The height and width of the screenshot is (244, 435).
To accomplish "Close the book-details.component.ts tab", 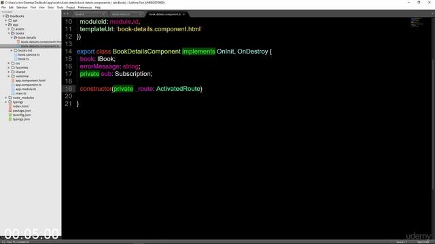I will click(184, 14).
